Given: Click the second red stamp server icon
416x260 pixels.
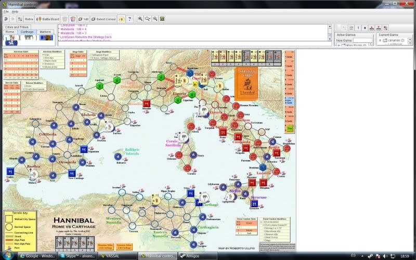Looking at the screenshot, I should pos(379,28).
